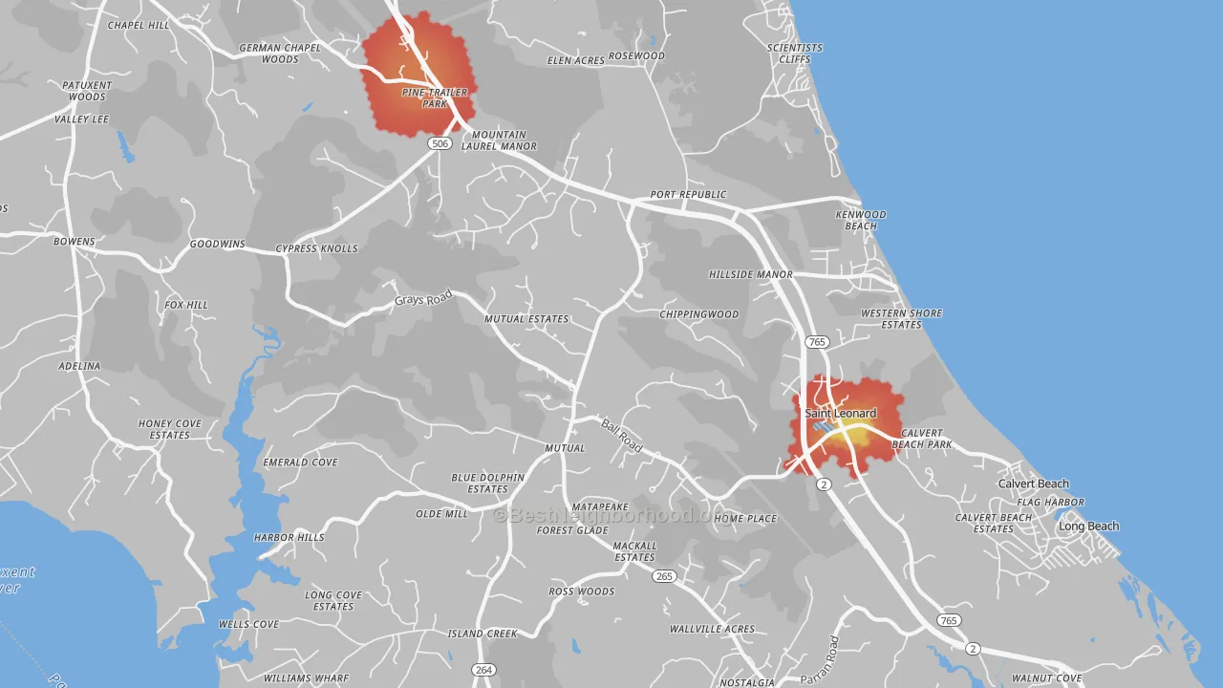Click the Fox Hill label
The height and width of the screenshot is (688, 1223).
(x=186, y=306)
